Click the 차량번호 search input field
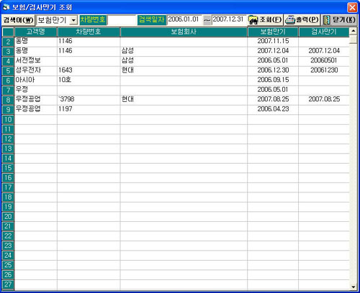Image resolution: width=360 pixels, height=293 pixels. [122, 20]
